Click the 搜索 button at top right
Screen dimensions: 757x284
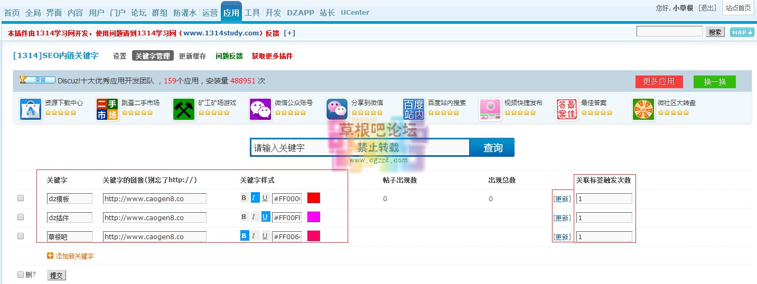[715, 32]
